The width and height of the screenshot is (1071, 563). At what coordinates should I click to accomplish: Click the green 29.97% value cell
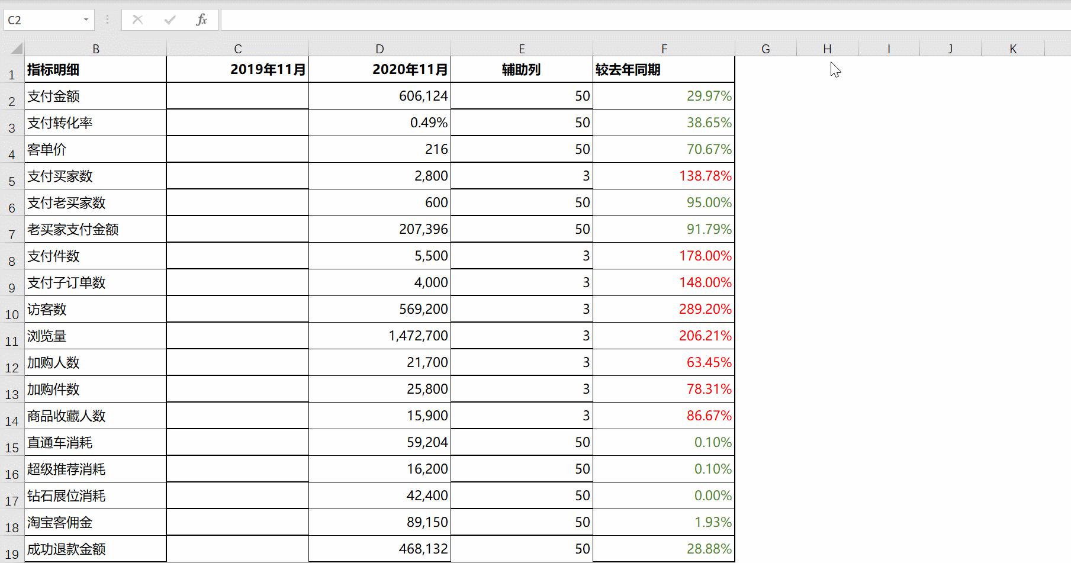click(x=664, y=96)
